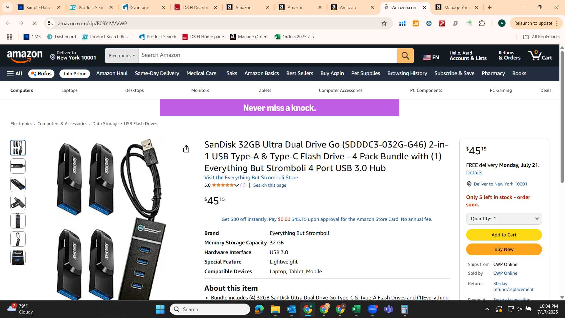Switch to the Manage Your browser tab
Image resolution: width=565 pixels, height=318 pixels.
point(456,7)
